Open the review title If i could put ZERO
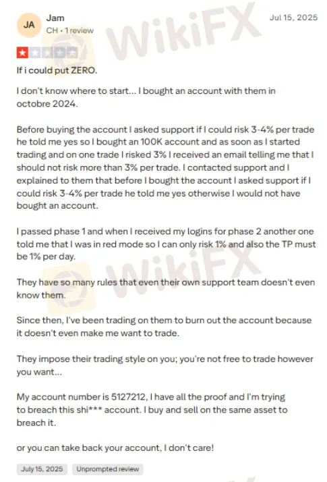The image size is (327, 482). [x=57, y=70]
